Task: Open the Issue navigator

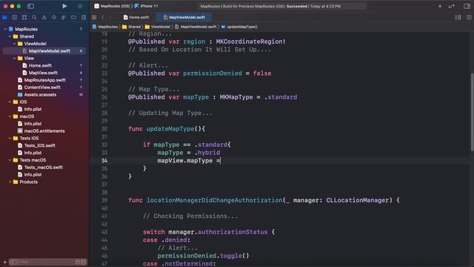Action: pyautogui.click(x=44, y=17)
